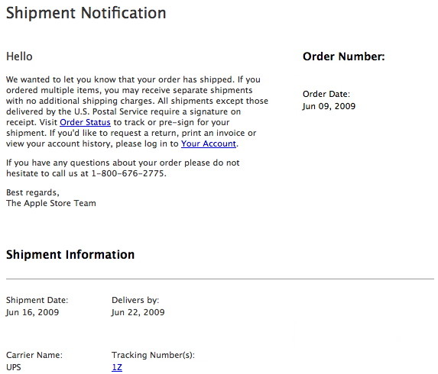
Task: Select the Tracking Number(s): label
Action: [x=153, y=355]
